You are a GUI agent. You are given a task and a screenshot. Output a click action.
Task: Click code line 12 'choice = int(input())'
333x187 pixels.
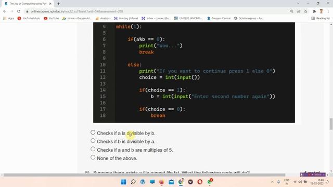click(170, 77)
